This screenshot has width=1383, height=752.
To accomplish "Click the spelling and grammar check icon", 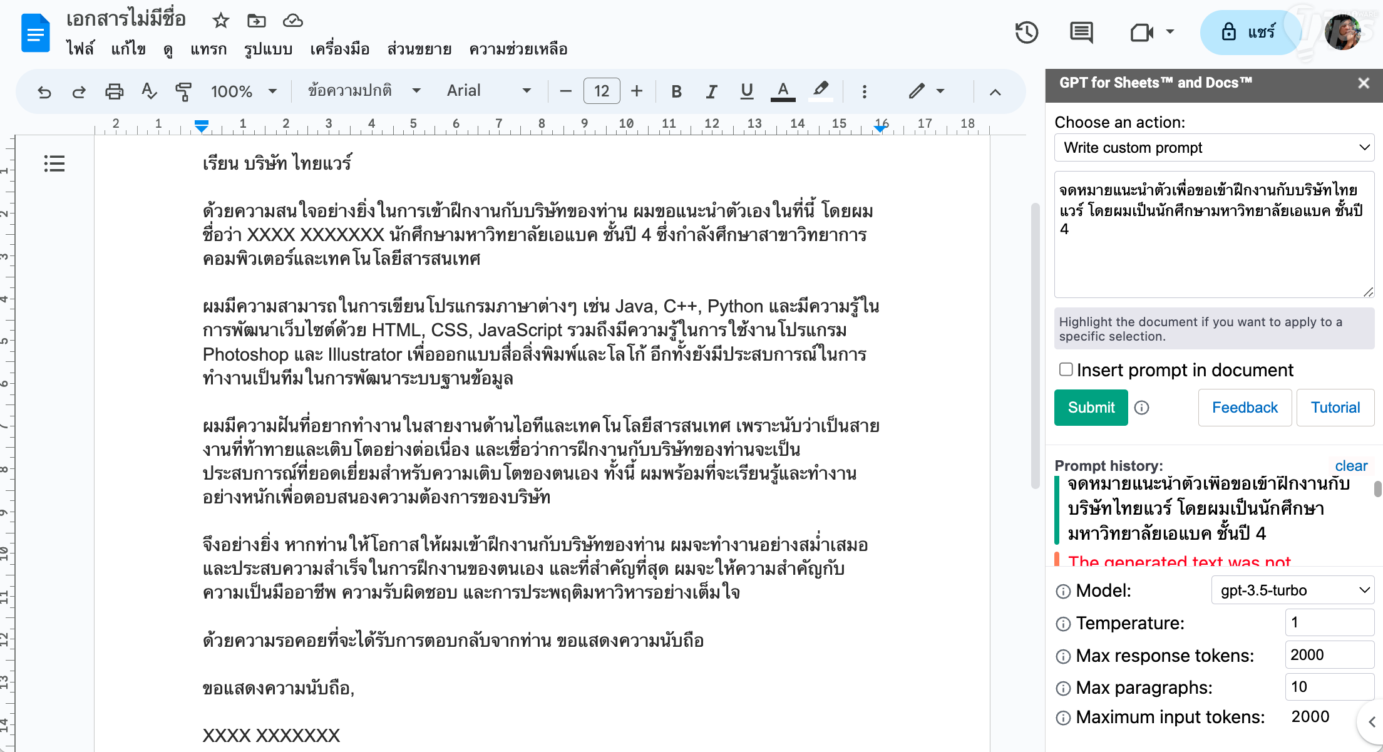I will pos(149,92).
